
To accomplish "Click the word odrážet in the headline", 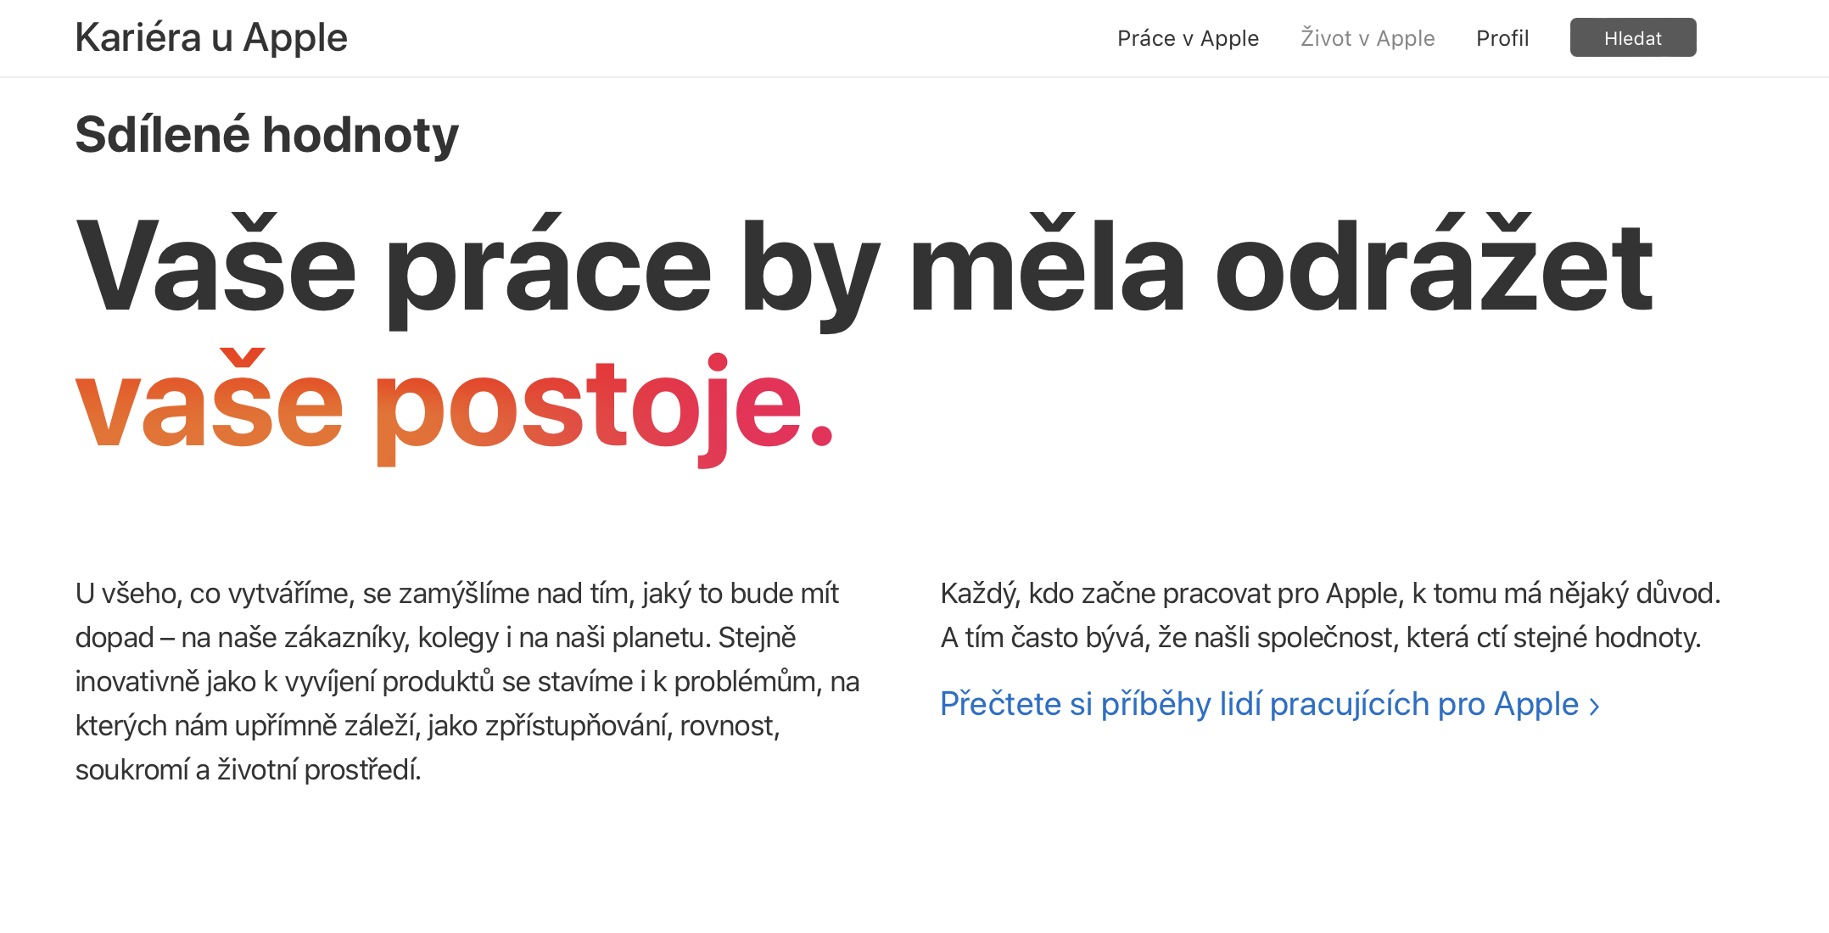I will (1434, 267).
